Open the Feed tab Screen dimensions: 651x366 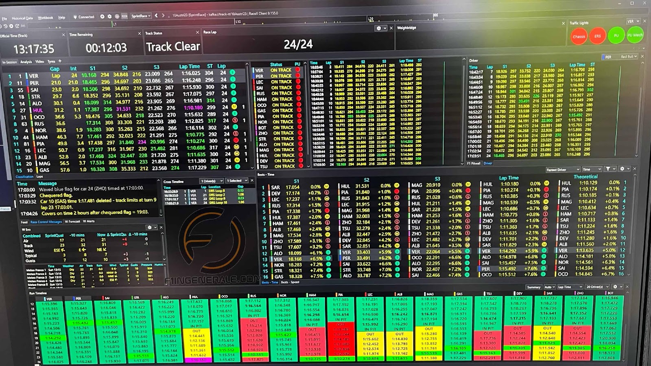(x=24, y=222)
